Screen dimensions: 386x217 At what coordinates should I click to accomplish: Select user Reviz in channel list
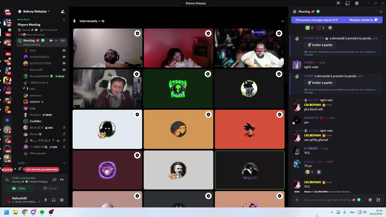[45, 50]
